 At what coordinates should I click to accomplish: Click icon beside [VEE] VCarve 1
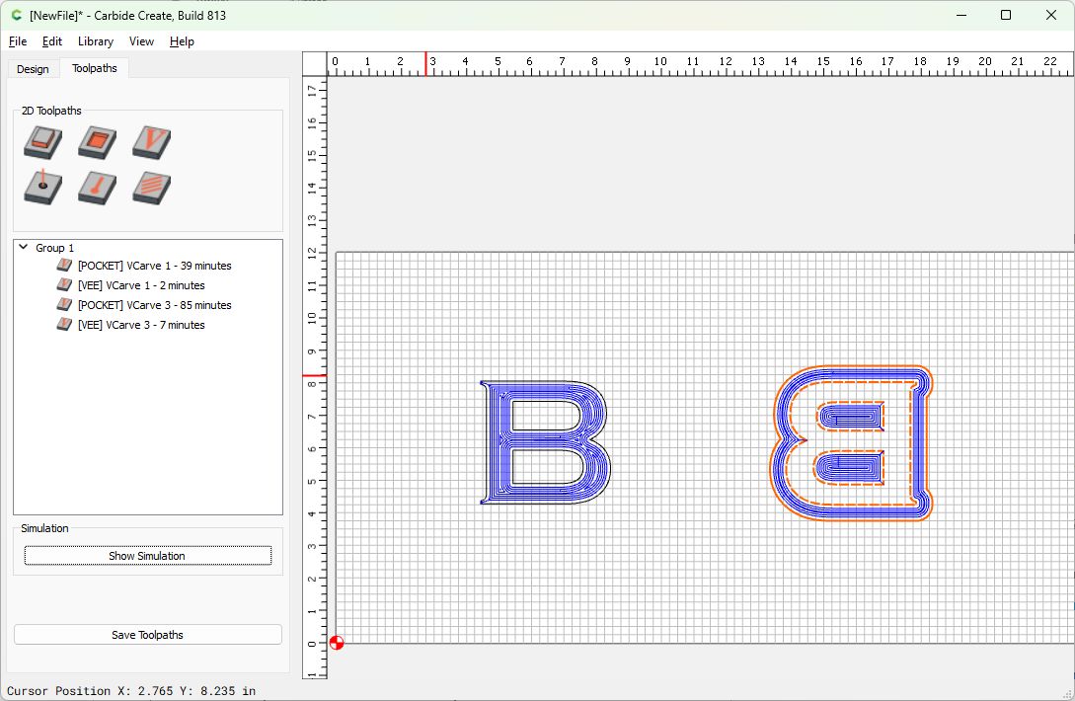pyautogui.click(x=64, y=284)
